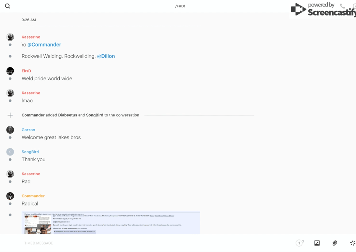The height and width of the screenshot is (252, 356).
Task: Click the Garzon sender name
Action: pyautogui.click(x=28, y=130)
